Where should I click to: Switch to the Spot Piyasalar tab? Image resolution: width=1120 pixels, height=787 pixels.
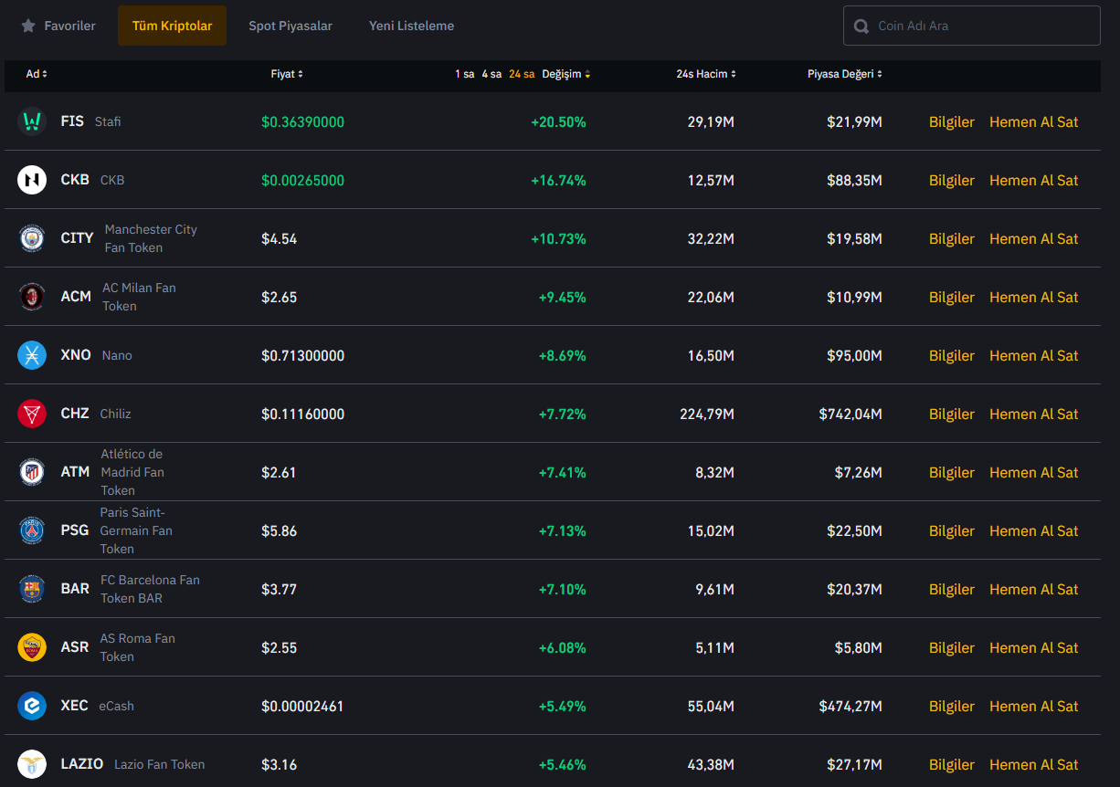coord(291,26)
